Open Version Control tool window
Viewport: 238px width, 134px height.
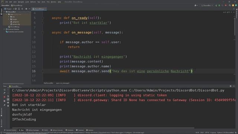(x=10, y=130)
